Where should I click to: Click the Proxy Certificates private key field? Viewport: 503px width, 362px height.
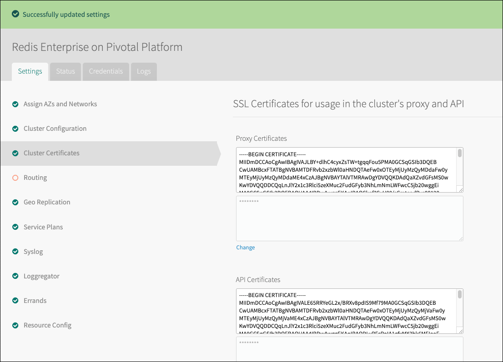coord(349,218)
